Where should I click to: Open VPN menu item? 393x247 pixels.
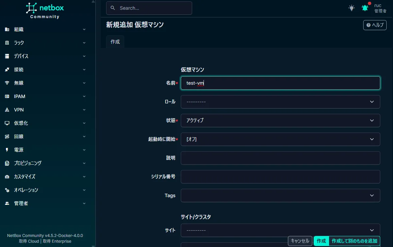[46, 110]
